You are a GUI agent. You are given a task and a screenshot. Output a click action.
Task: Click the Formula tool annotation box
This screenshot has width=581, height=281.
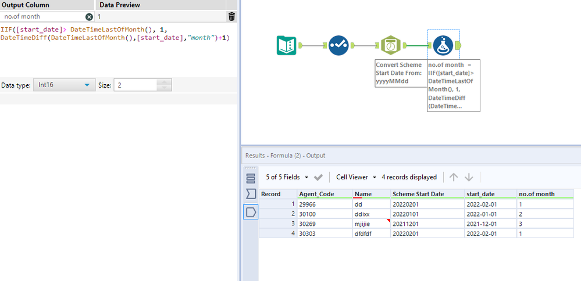click(x=454, y=85)
